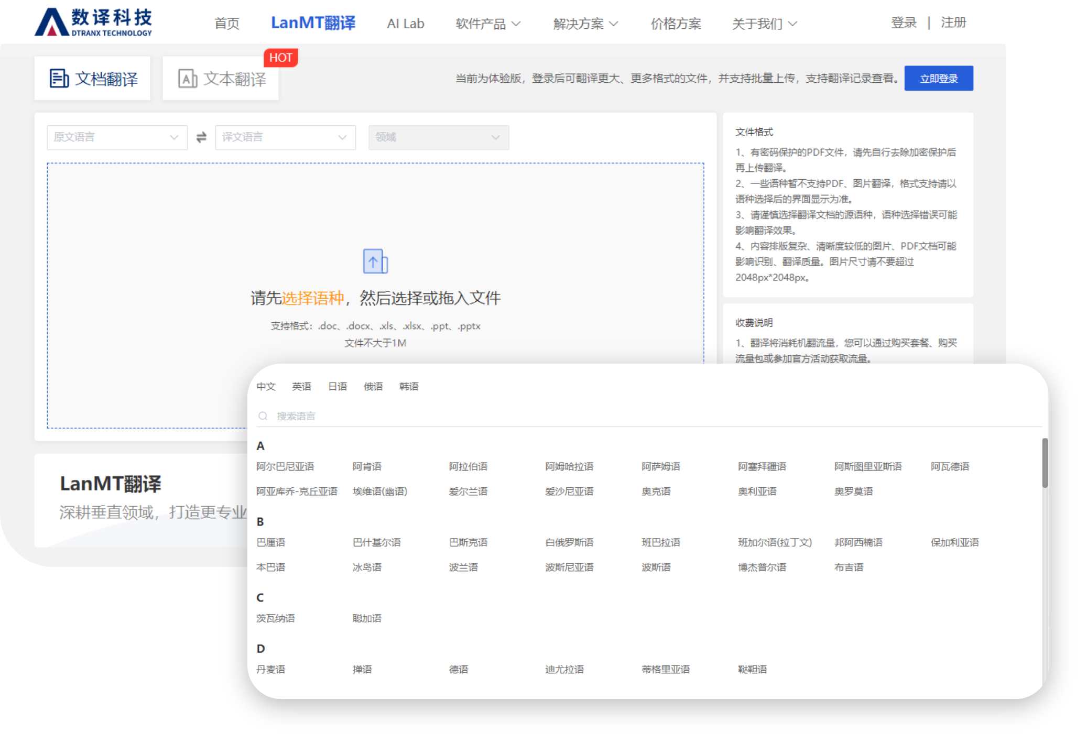Image resolution: width=1087 pixels, height=743 pixels.
Task: Open the 译文语言 dropdown
Action: (x=285, y=137)
